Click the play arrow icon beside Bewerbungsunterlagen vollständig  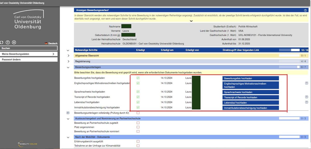[x=68, y=113]
